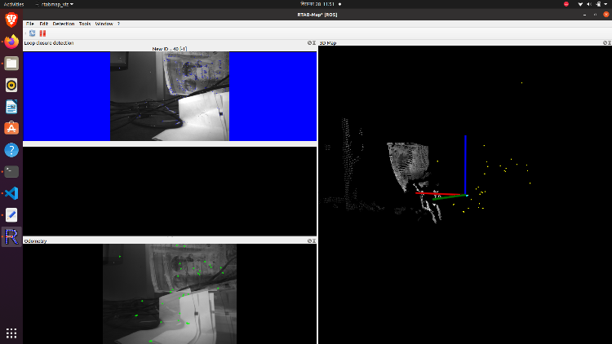Open Terminal from the dock
612x344 pixels.
click(x=11, y=171)
